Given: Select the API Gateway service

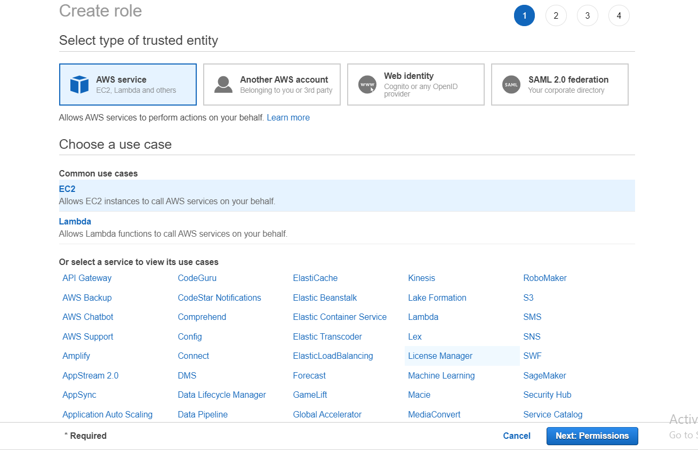Looking at the screenshot, I should pos(87,278).
